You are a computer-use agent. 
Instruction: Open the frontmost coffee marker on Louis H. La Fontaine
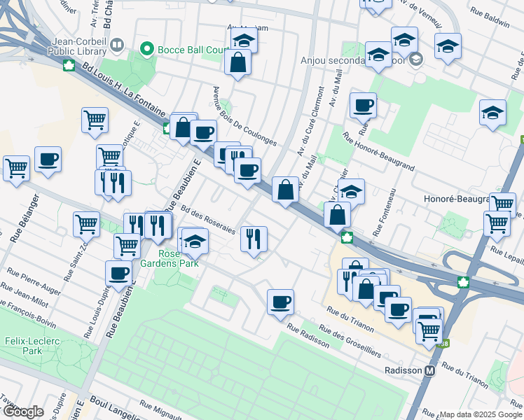[x=247, y=171]
